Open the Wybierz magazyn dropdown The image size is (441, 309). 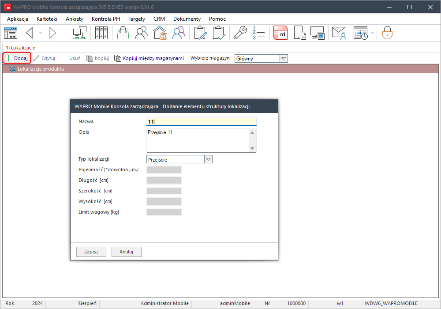coord(284,58)
